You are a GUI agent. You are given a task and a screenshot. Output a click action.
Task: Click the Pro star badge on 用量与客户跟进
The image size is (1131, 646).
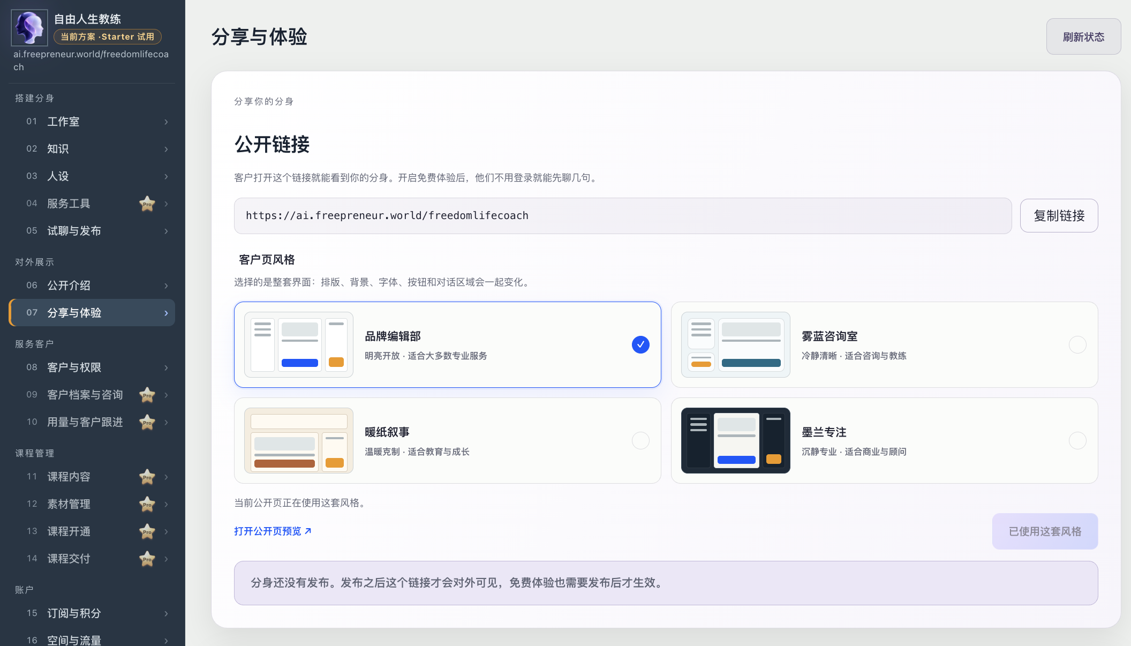pyautogui.click(x=147, y=422)
